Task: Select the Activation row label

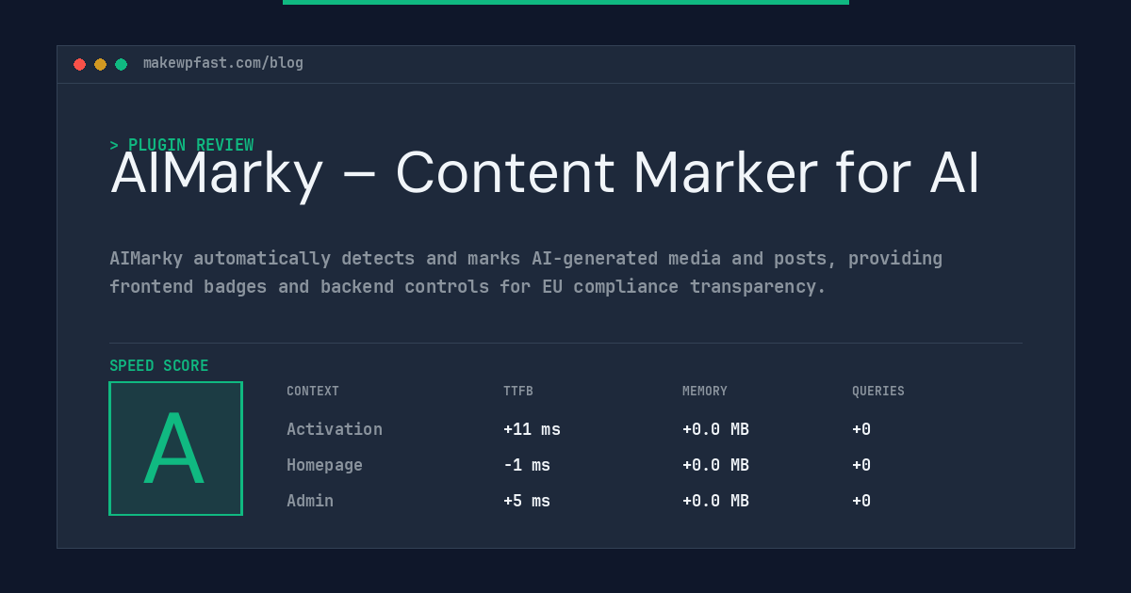Action: pyautogui.click(x=335, y=429)
